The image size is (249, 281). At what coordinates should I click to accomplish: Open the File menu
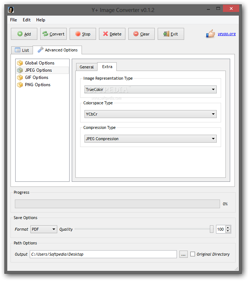tap(13, 20)
